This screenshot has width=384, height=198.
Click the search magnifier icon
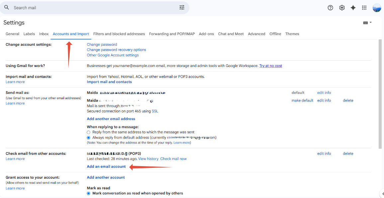(7, 8)
